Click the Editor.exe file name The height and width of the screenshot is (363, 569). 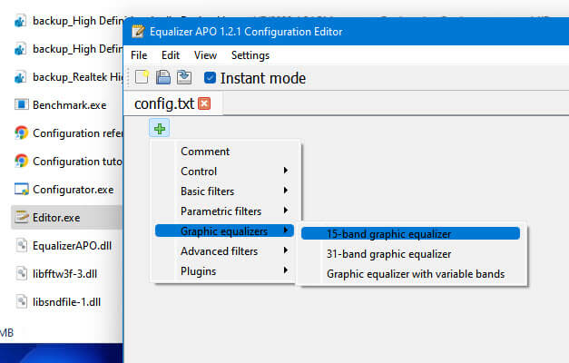56,218
